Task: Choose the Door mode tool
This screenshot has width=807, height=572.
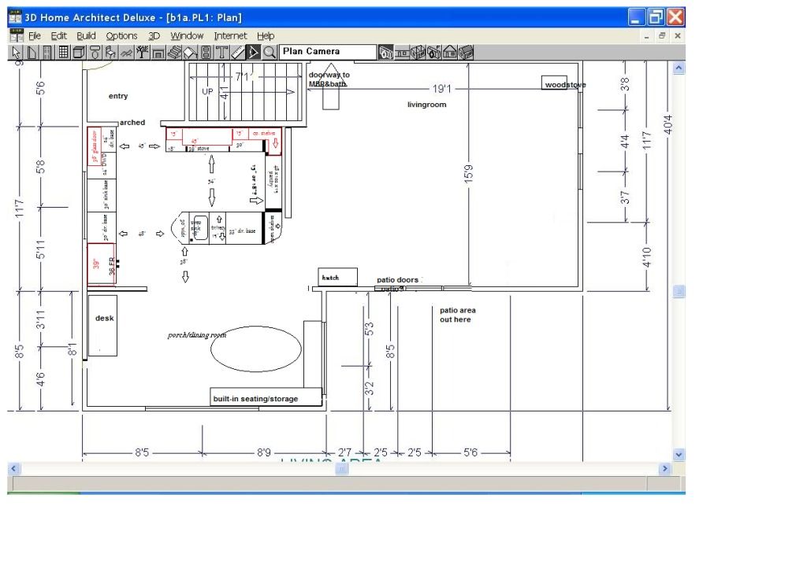Action: pyautogui.click(x=47, y=53)
